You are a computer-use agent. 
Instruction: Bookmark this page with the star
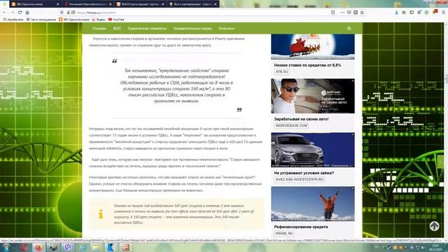(362, 13)
